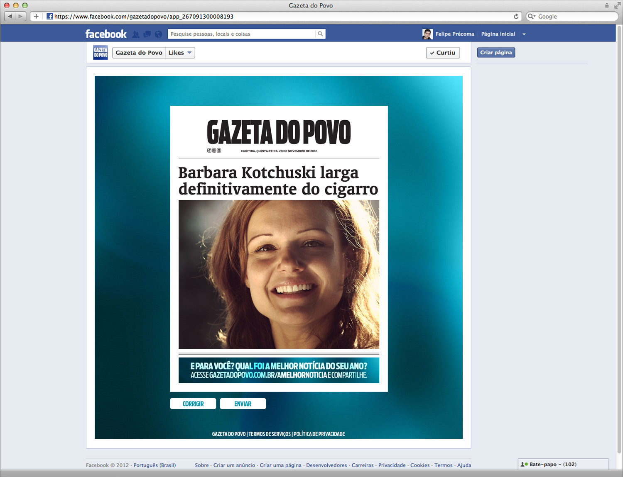The image size is (623, 477).
Task: Open the Likes dropdown
Action: tap(180, 53)
